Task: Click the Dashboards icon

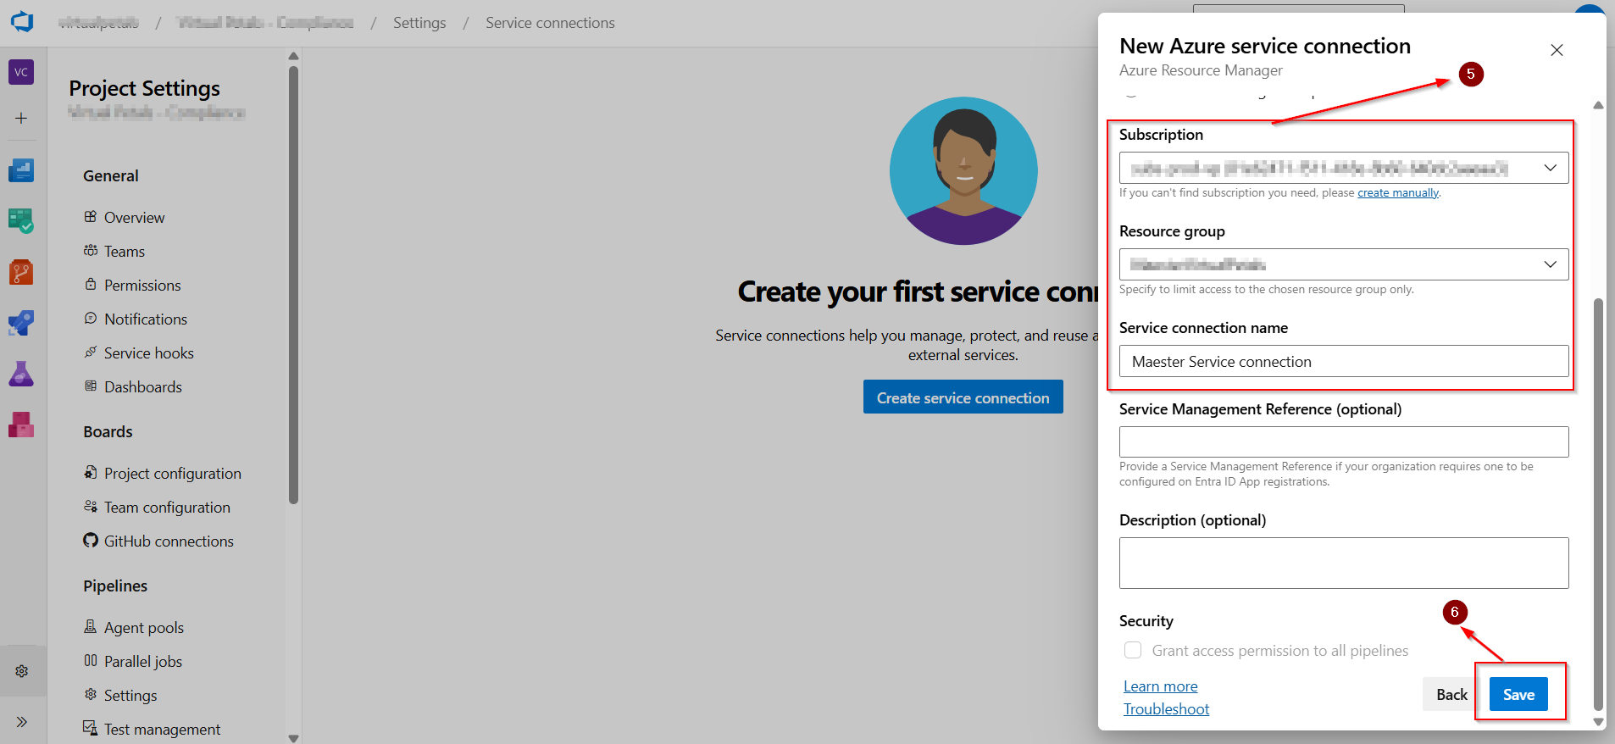Action: pyautogui.click(x=91, y=386)
